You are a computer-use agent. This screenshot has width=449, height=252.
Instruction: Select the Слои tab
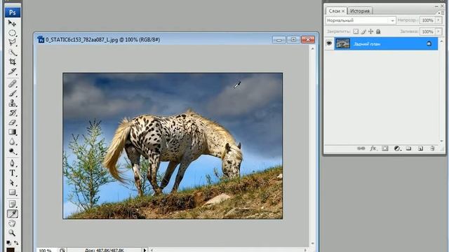334,11
